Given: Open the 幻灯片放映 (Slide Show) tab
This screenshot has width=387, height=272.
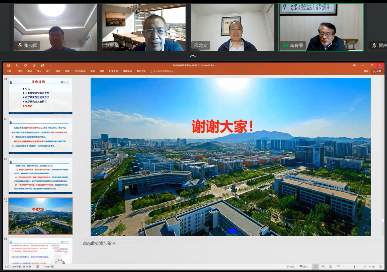Looking at the screenshot, I should click(x=80, y=71).
